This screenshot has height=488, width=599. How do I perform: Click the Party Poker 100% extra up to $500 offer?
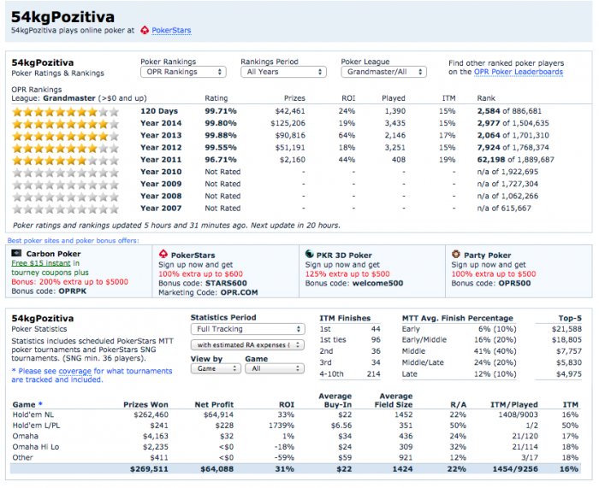coord(494,273)
